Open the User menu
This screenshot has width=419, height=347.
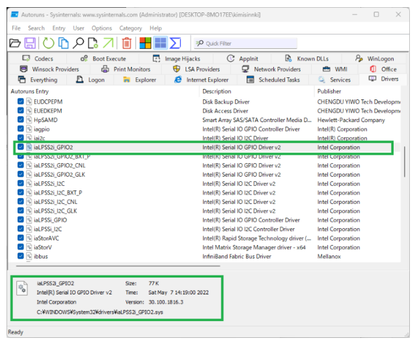coord(79,28)
